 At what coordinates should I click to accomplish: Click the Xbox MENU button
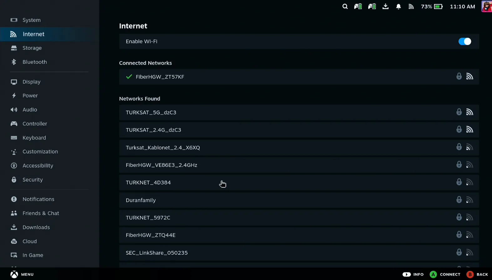[x=22, y=274]
